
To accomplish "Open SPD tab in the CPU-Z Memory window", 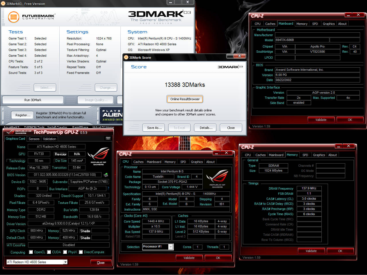I will (x=305, y=155).
